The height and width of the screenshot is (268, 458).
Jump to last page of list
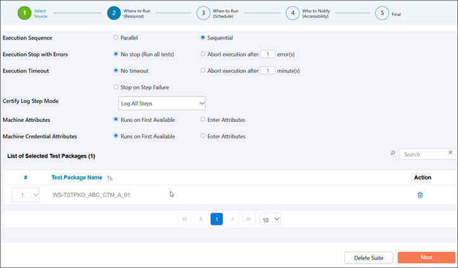coord(249,219)
